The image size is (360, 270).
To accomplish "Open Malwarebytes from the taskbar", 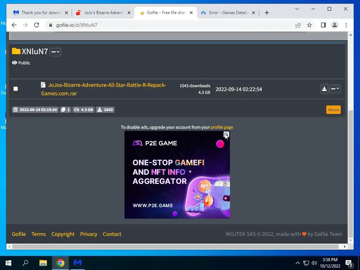I will 78,263.
